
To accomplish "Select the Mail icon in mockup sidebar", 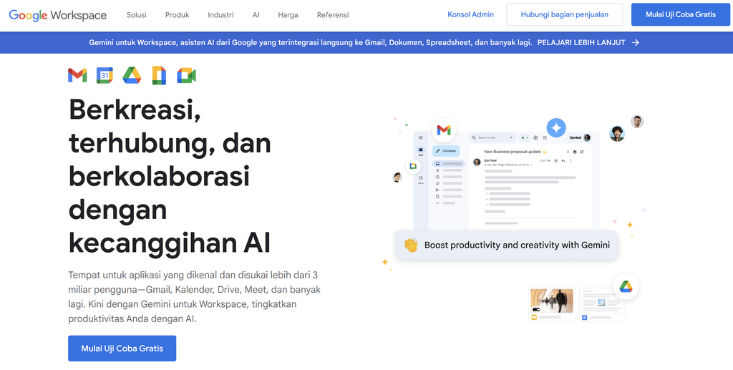I will [421, 150].
